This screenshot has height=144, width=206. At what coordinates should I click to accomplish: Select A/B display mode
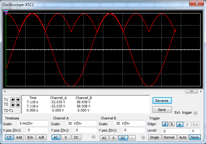click(41, 137)
